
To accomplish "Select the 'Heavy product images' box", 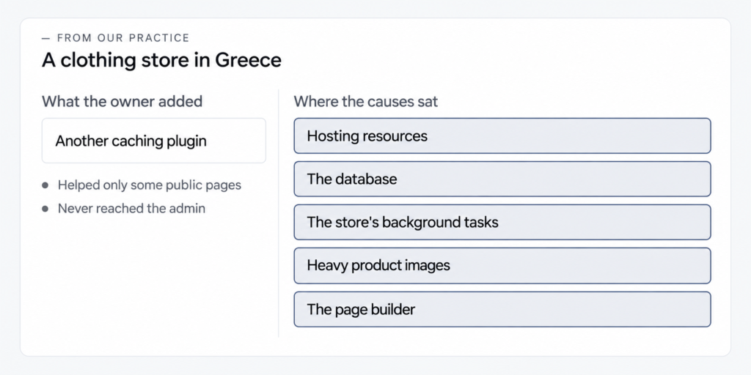I will tap(502, 265).
